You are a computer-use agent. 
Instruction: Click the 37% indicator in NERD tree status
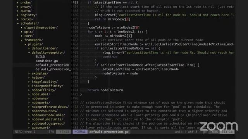coord(51,132)
